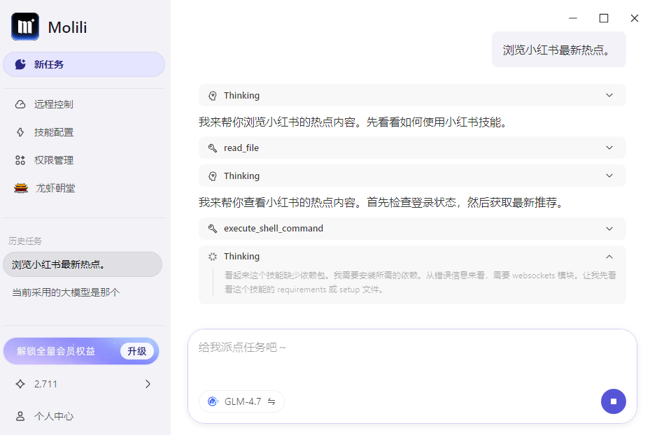Click the Molili logo icon

25,27
